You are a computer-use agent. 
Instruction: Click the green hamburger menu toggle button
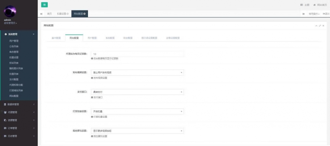pos(44,5)
